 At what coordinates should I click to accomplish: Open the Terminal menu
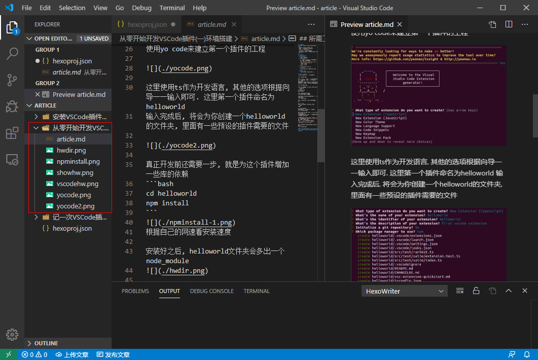coord(172,8)
